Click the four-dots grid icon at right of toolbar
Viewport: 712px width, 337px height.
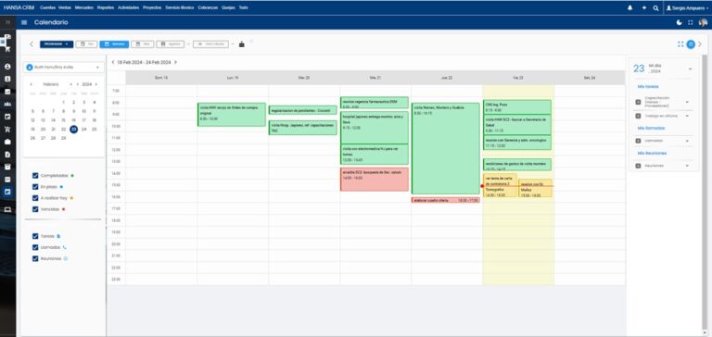680,44
